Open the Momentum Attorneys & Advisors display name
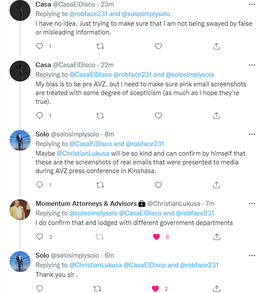Screen dimensions: 261x293 (x=86, y=204)
